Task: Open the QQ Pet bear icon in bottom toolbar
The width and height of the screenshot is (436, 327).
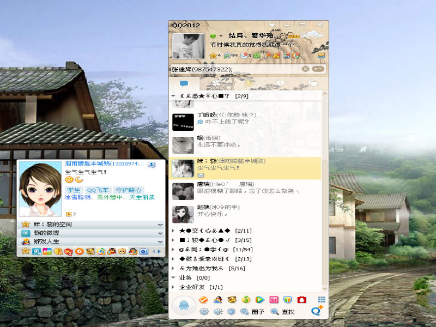Action: point(232,299)
